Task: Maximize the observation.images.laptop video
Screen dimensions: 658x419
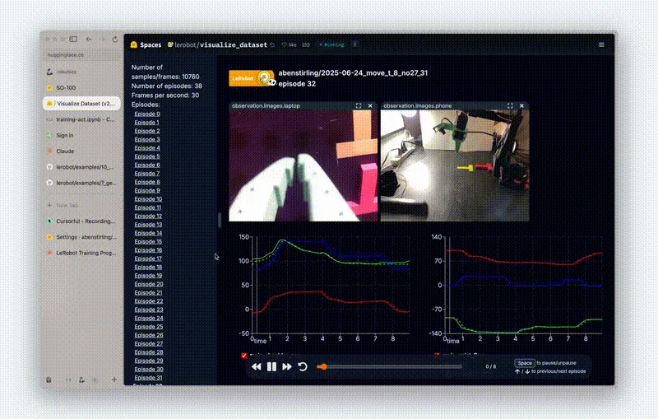Action: coord(359,106)
